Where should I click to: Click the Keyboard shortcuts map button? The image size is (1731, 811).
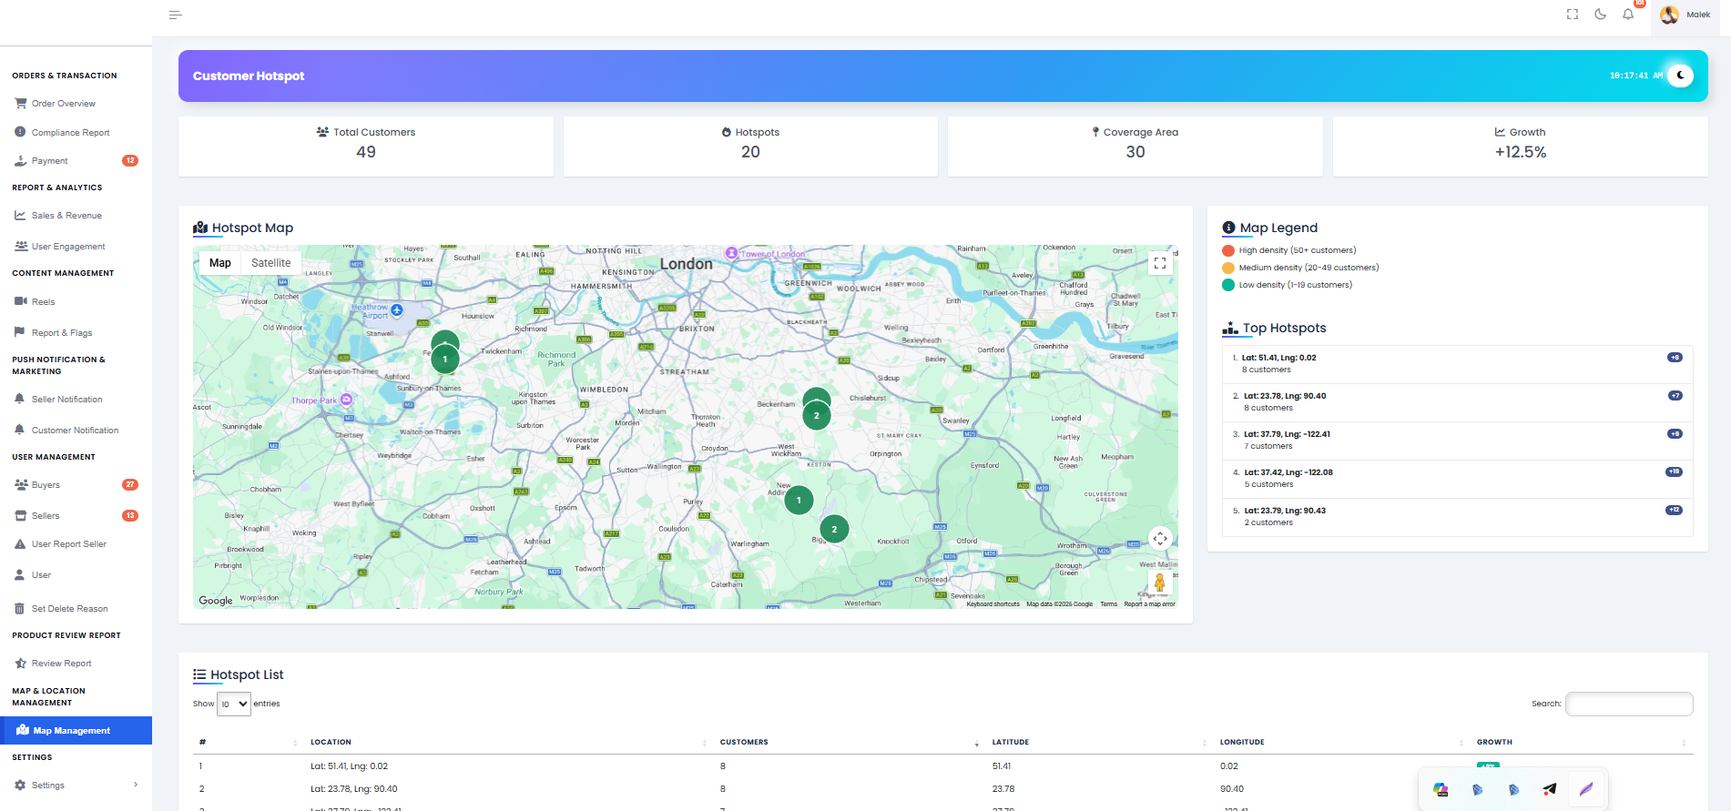pyautogui.click(x=993, y=604)
